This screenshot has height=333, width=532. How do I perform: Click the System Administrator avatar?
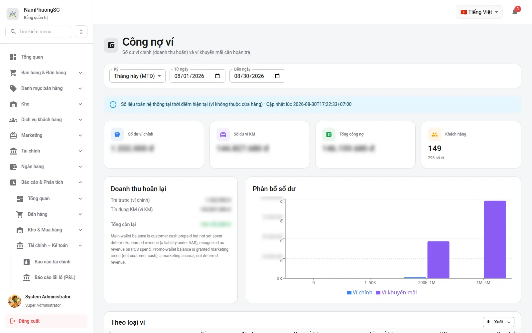point(15,301)
